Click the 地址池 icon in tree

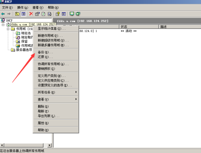pos(18,33)
